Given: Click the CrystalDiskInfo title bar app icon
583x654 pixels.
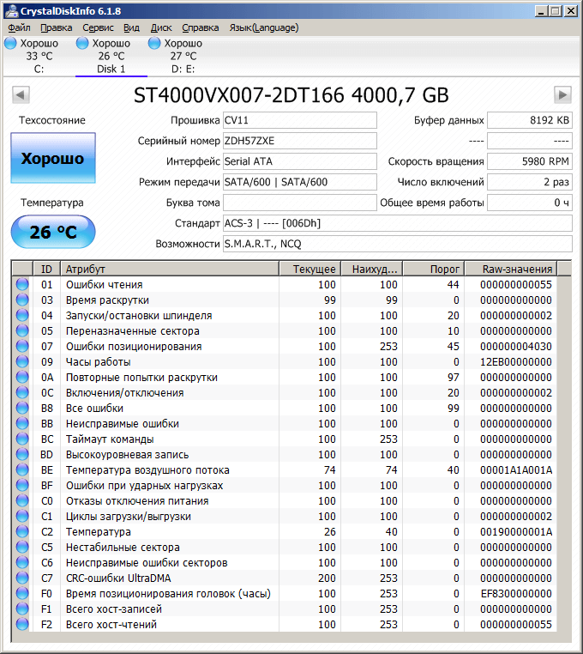Looking at the screenshot, I should click(x=11, y=11).
